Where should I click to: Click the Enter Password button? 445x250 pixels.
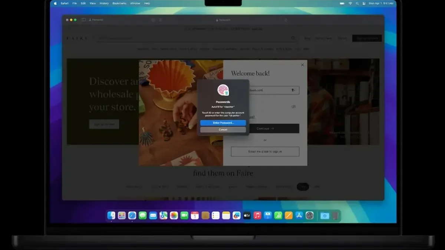[x=223, y=123]
